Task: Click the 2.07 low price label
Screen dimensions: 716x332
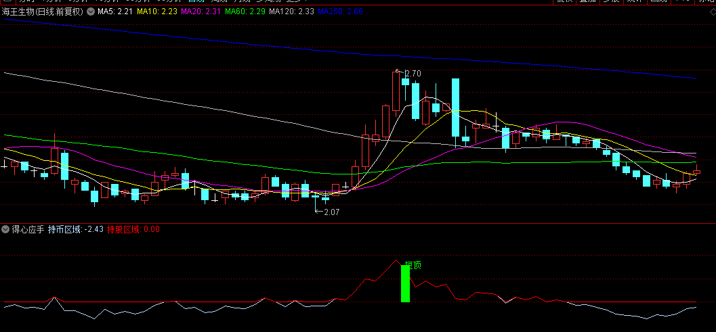Action: [332, 212]
